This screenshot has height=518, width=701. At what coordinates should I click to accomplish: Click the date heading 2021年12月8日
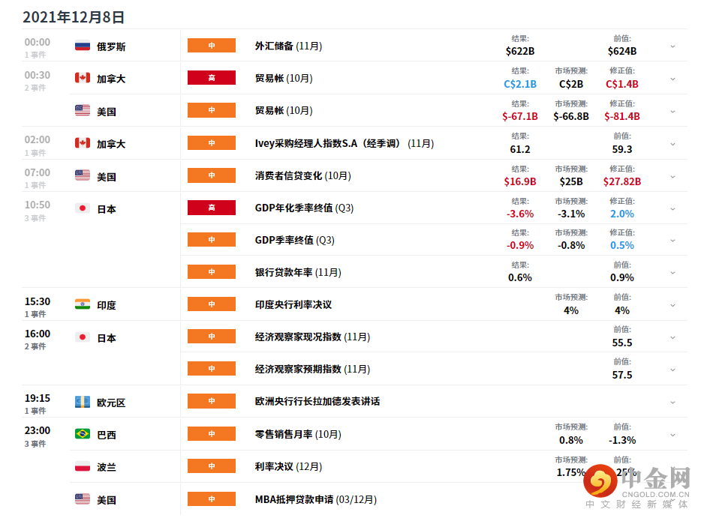coord(74,17)
